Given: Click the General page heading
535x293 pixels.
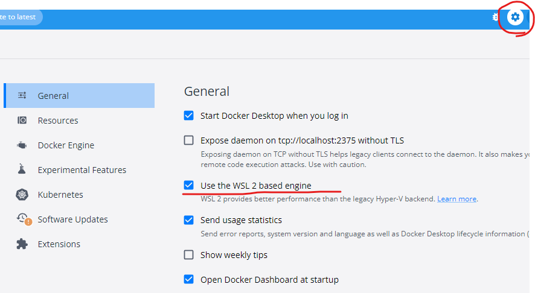Looking at the screenshot, I should click(x=207, y=91).
